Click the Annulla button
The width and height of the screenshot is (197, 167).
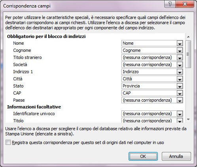176,156
